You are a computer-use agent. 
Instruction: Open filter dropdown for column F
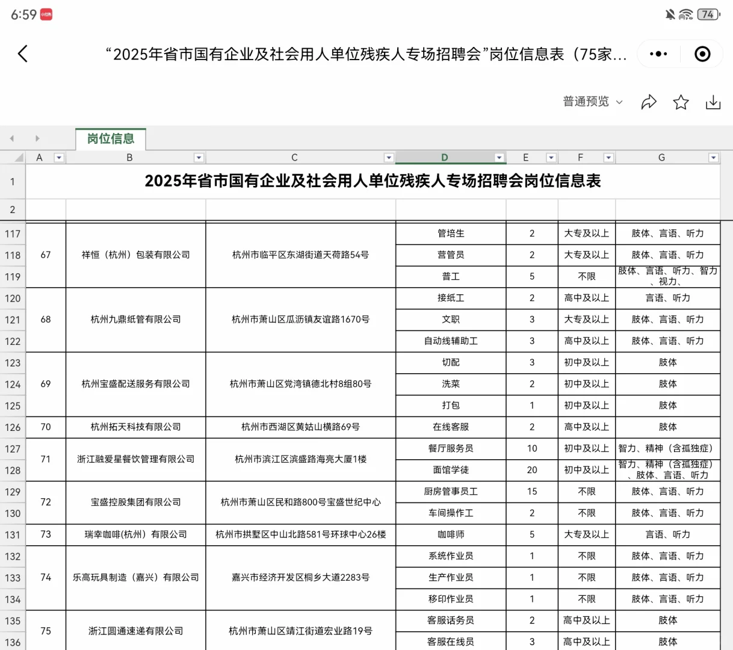[x=608, y=158]
